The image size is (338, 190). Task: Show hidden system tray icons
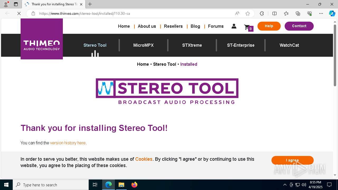[285, 185]
